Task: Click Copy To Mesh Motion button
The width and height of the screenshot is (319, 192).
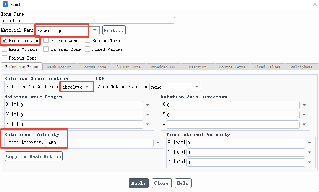Action: pos(34,156)
